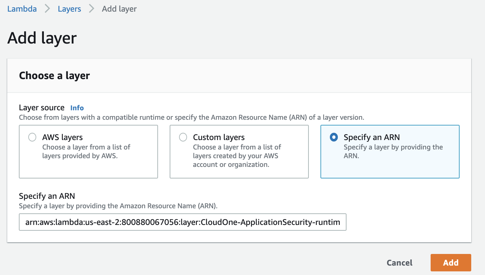
Task: Choose the Custom layers radio button
Action: (x=183, y=137)
